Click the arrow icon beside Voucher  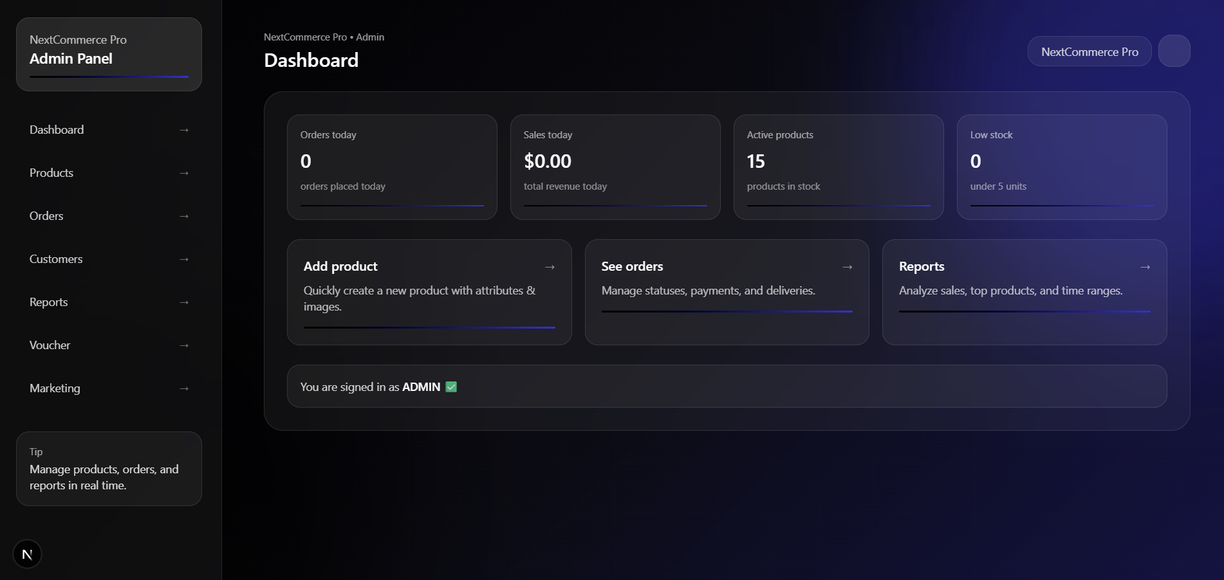[x=184, y=345]
